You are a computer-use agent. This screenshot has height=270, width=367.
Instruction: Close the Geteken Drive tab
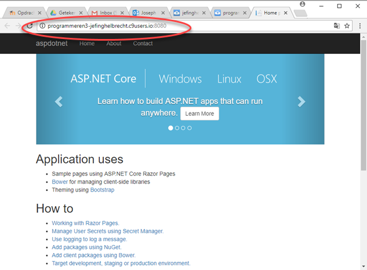[x=81, y=13]
